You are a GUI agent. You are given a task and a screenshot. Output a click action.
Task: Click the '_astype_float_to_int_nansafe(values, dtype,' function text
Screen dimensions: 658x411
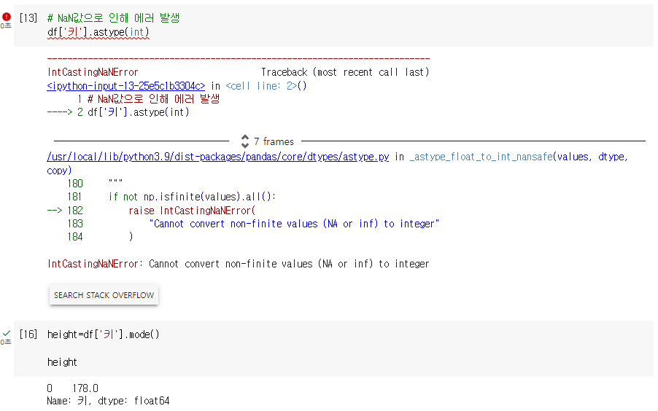[x=519, y=157]
